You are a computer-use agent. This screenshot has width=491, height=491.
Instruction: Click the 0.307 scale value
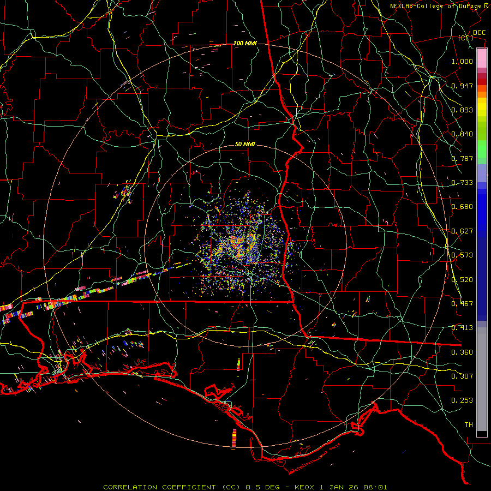[462, 376]
